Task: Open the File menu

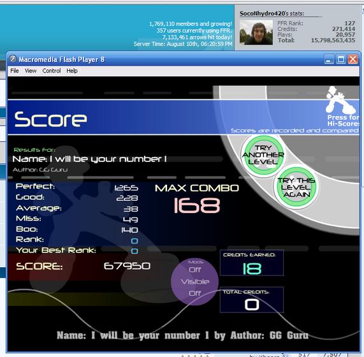Action: [15, 71]
